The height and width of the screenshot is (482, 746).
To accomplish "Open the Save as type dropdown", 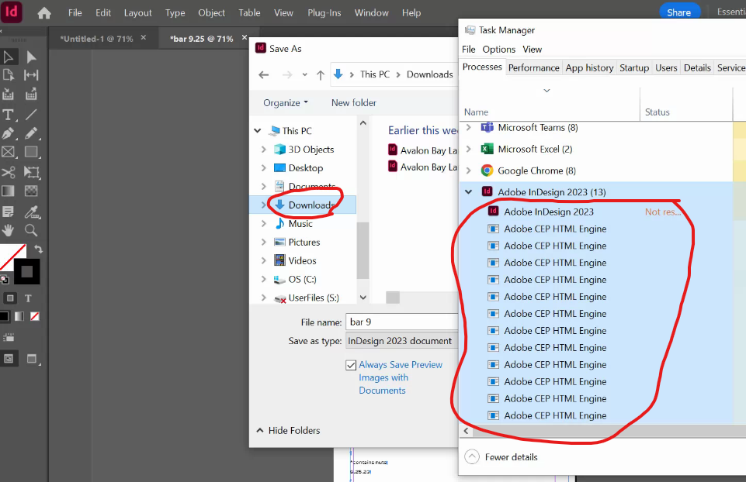I will (x=402, y=341).
